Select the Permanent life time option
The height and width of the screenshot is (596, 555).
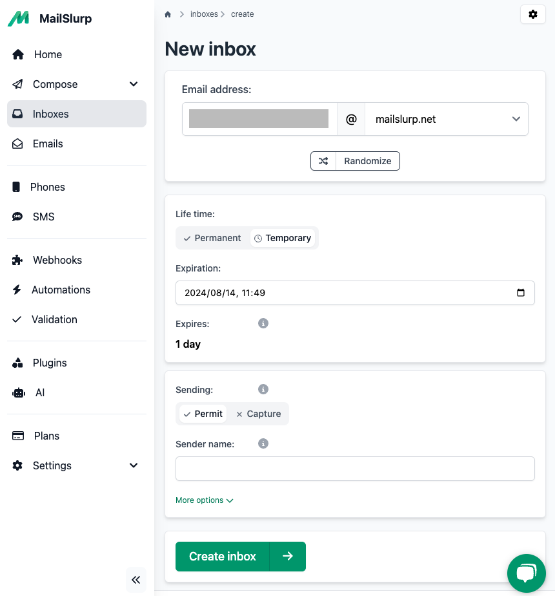(212, 238)
